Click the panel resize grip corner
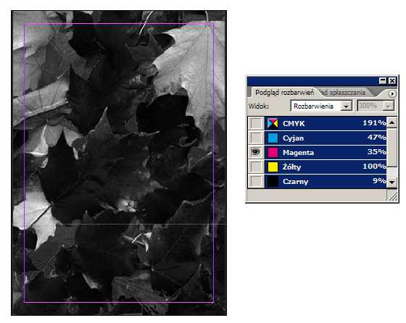 coord(393,196)
